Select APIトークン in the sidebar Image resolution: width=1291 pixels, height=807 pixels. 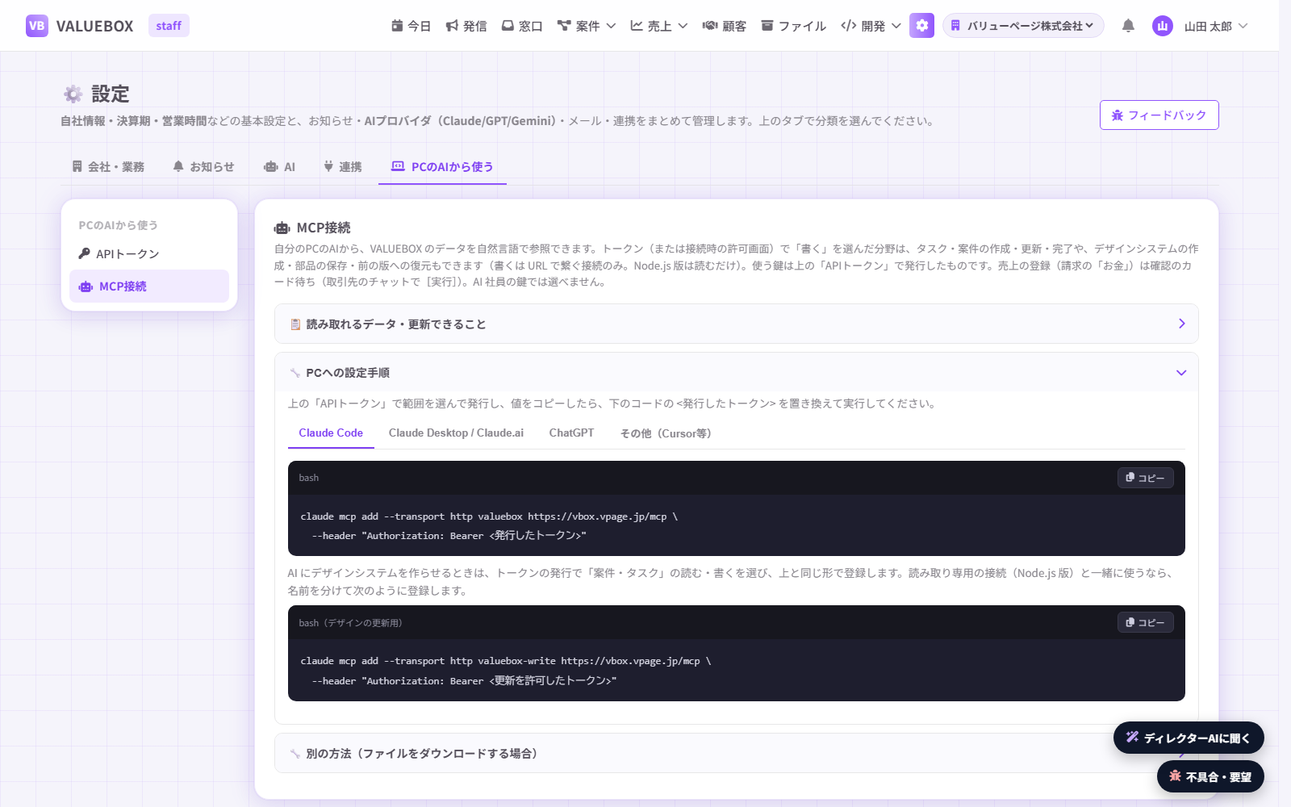pos(149,253)
